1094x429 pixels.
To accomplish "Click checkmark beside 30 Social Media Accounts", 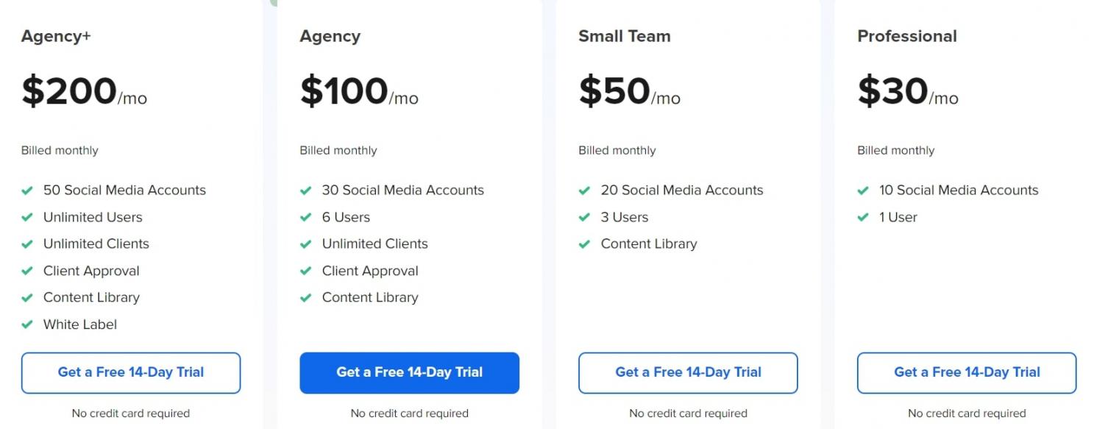I will coord(306,191).
